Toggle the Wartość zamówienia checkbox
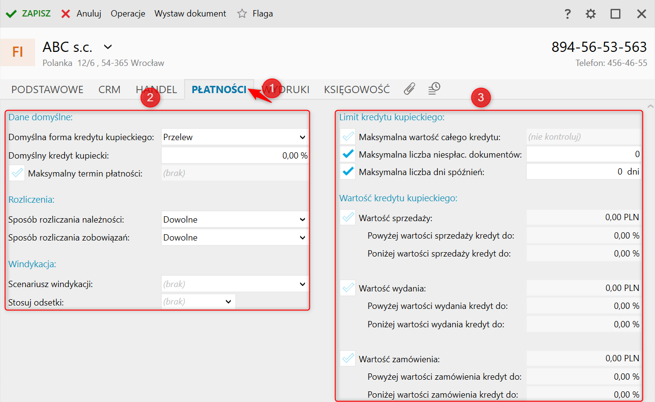The height and width of the screenshot is (402, 655). click(348, 359)
